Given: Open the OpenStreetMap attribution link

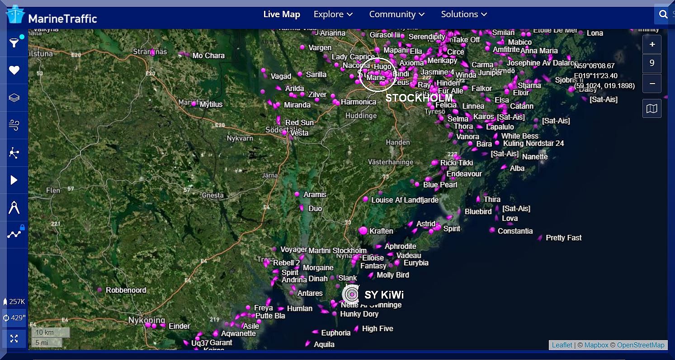Looking at the screenshot, I should tap(641, 345).
